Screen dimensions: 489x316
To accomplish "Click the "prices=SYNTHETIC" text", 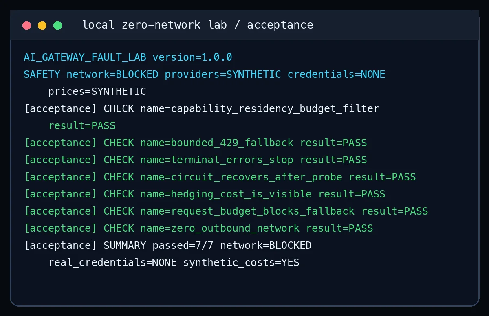I will pos(97,92).
